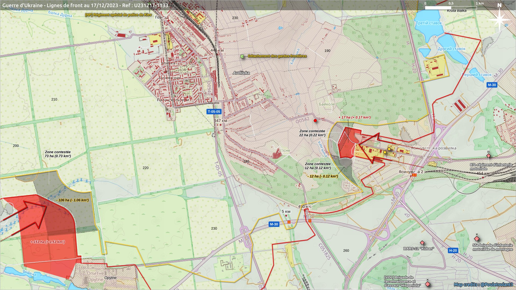
Task: Click the 87e régiment d'infanterie unit diamond
Action: tap(488, 156)
